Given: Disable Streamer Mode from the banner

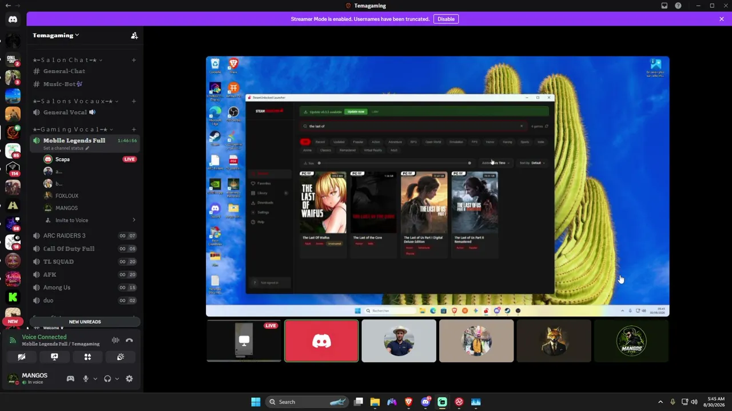Looking at the screenshot, I should [x=446, y=19].
